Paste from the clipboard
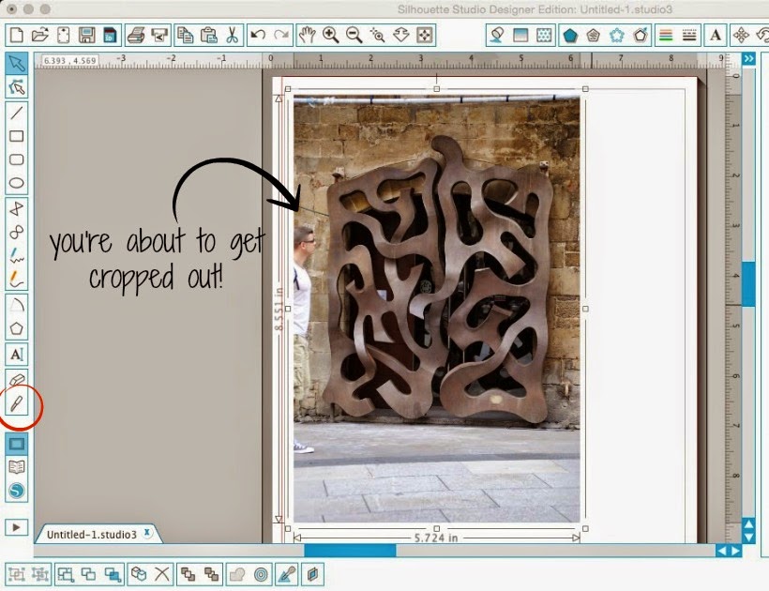769x591 pixels. 211,35
